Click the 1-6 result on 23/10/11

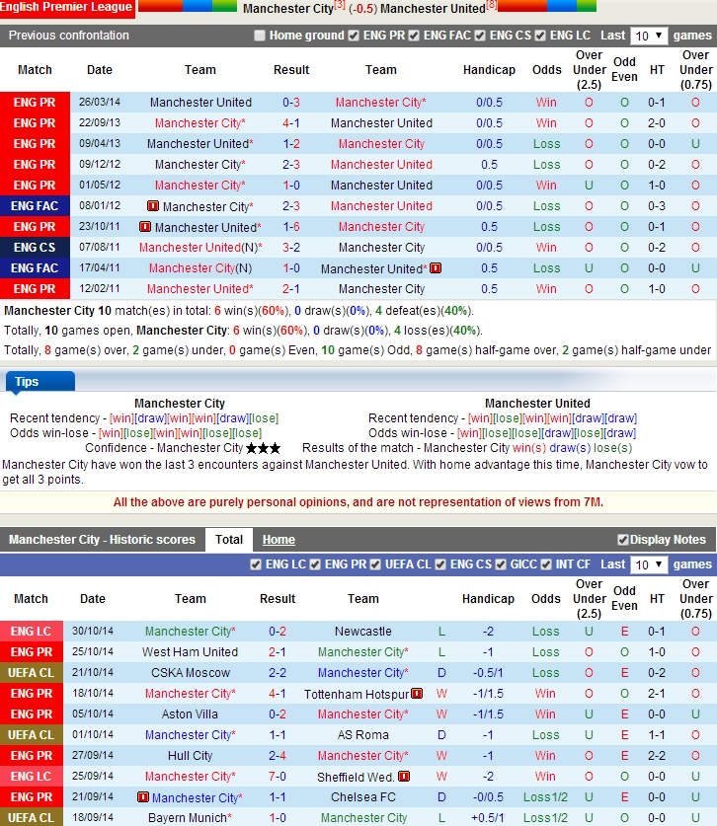click(x=291, y=227)
